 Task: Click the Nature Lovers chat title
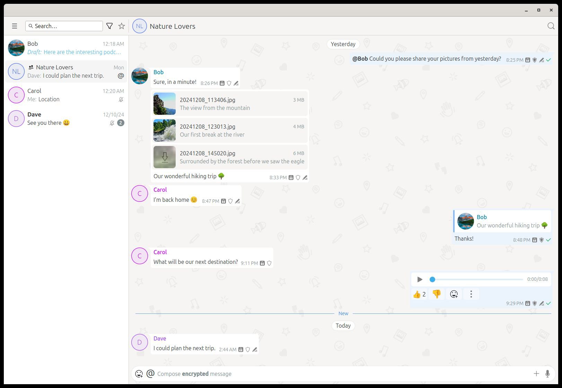tap(173, 26)
